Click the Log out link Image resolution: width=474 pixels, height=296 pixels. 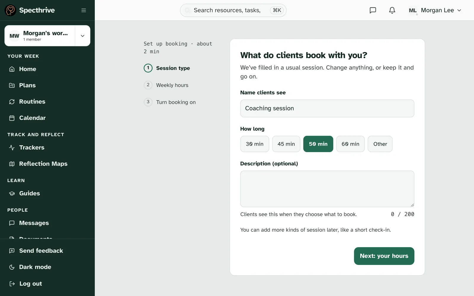(47, 284)
